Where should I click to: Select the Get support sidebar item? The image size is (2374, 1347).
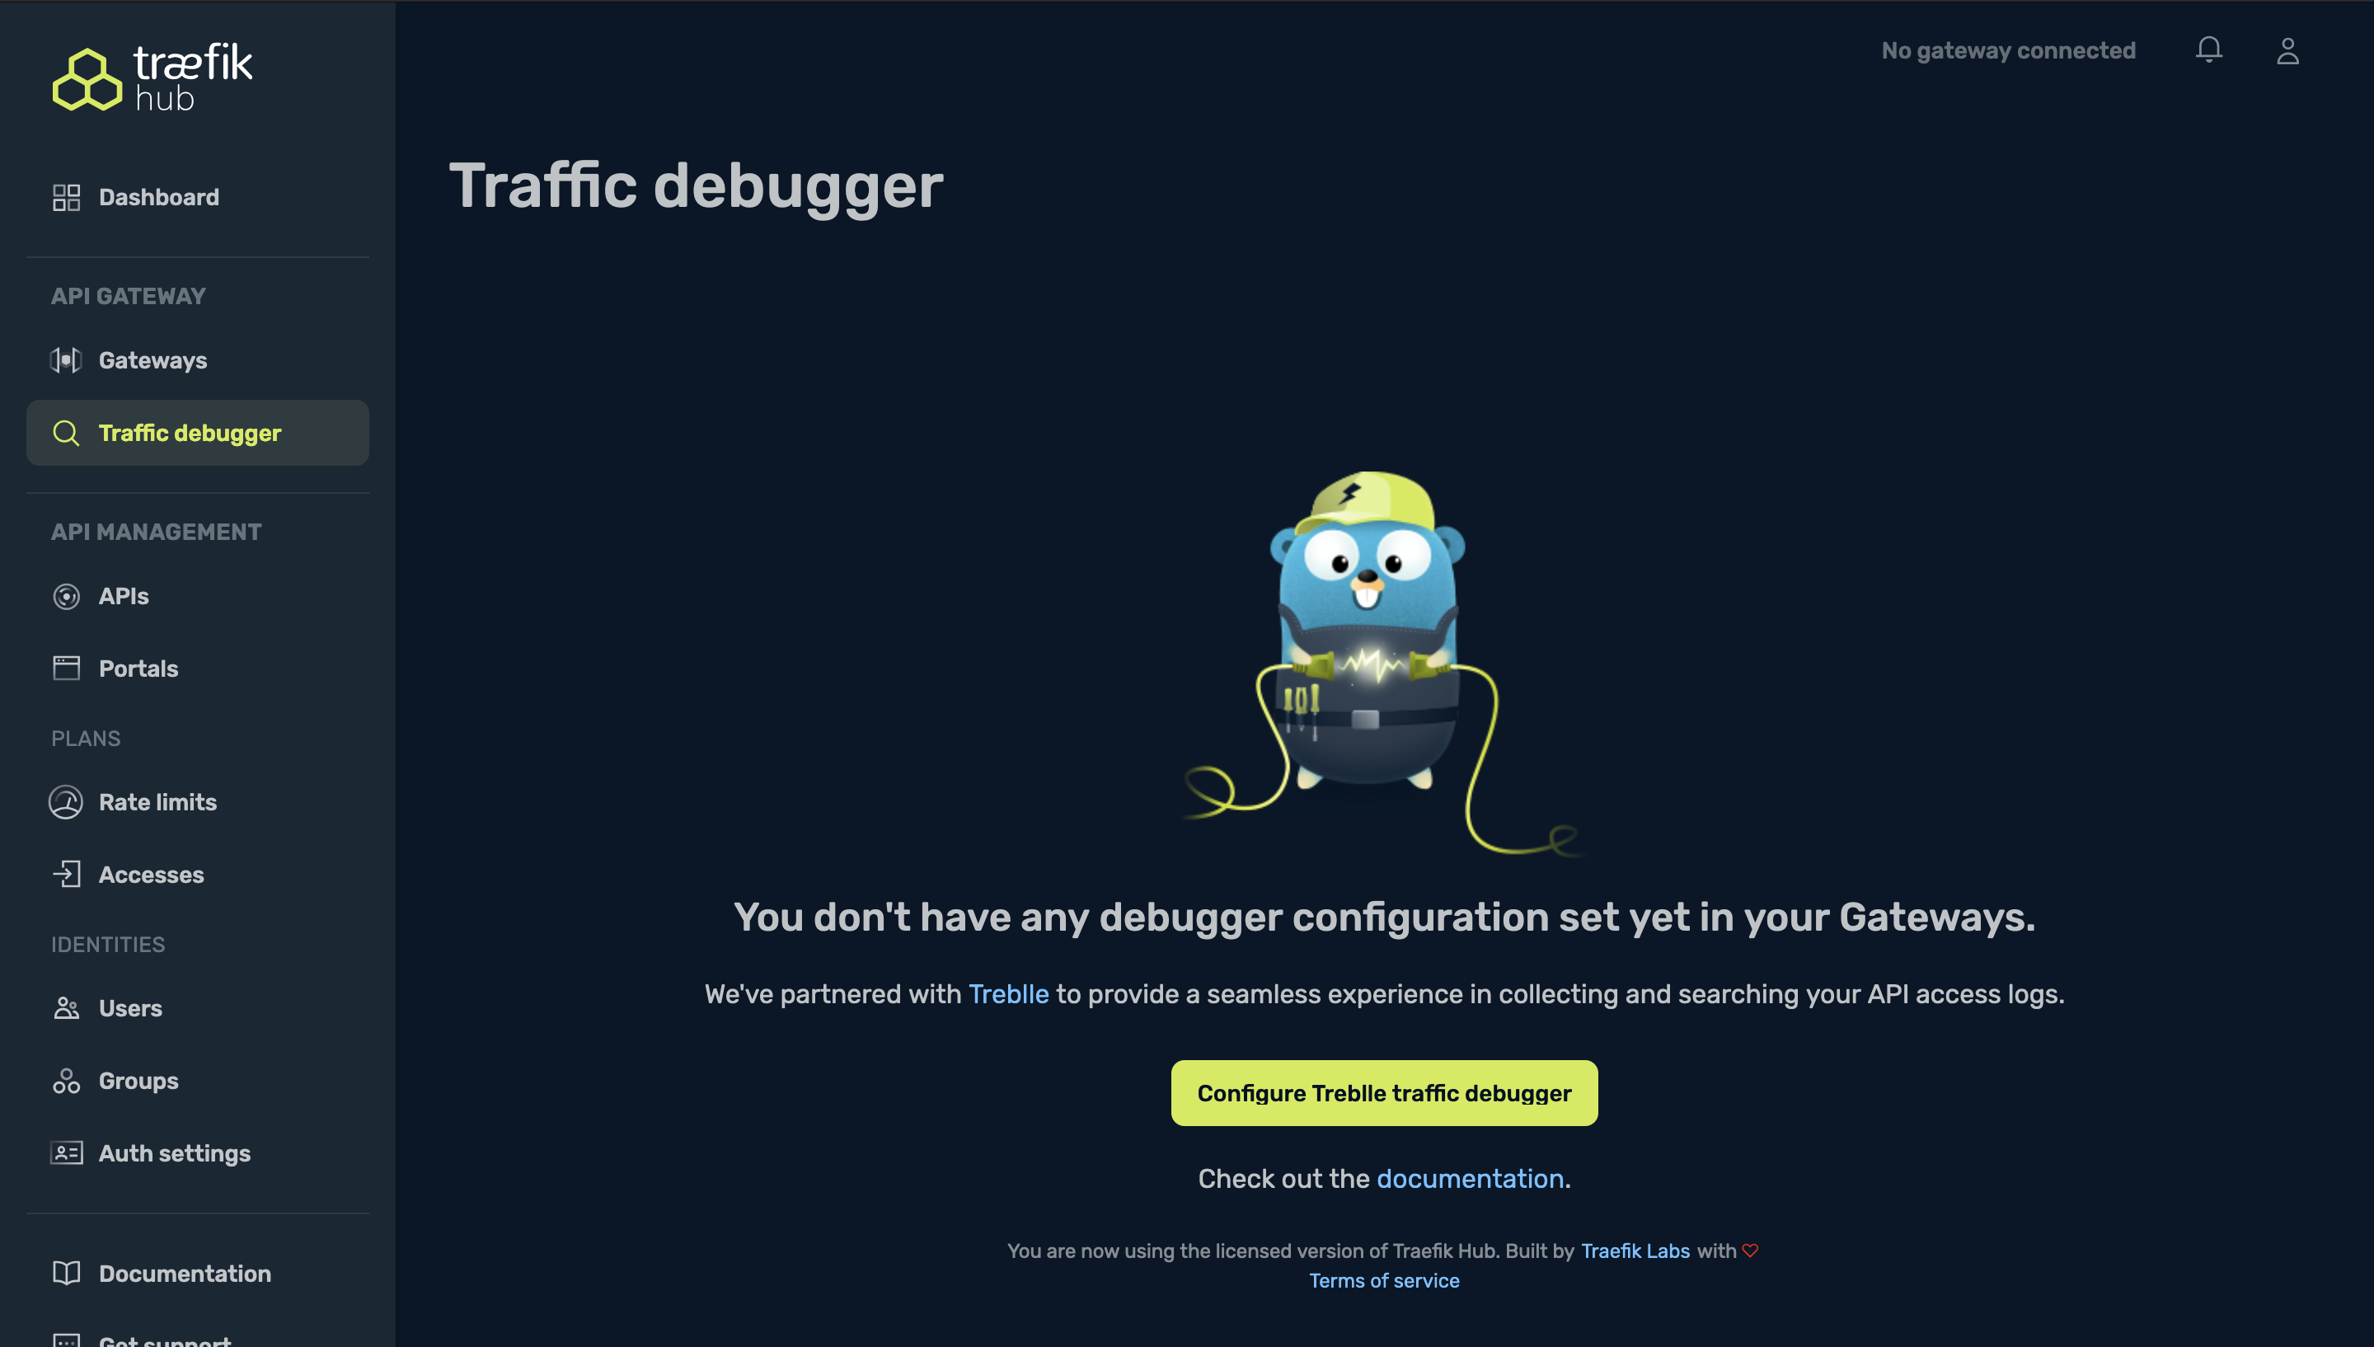click(163, 1339)
